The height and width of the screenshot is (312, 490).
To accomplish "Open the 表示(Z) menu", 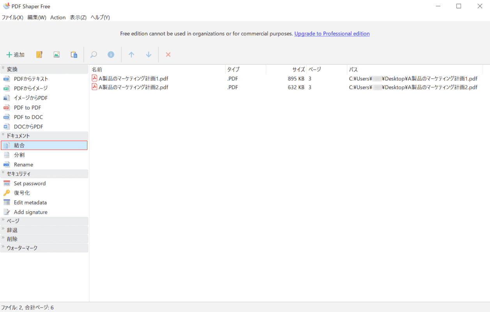I will point(78,18).
